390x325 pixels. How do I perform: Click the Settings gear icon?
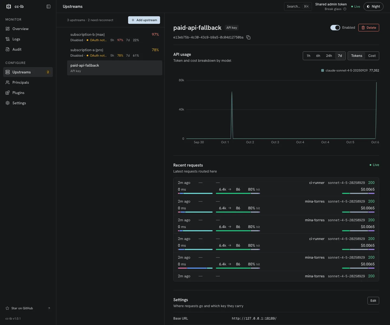pos(8,103)
